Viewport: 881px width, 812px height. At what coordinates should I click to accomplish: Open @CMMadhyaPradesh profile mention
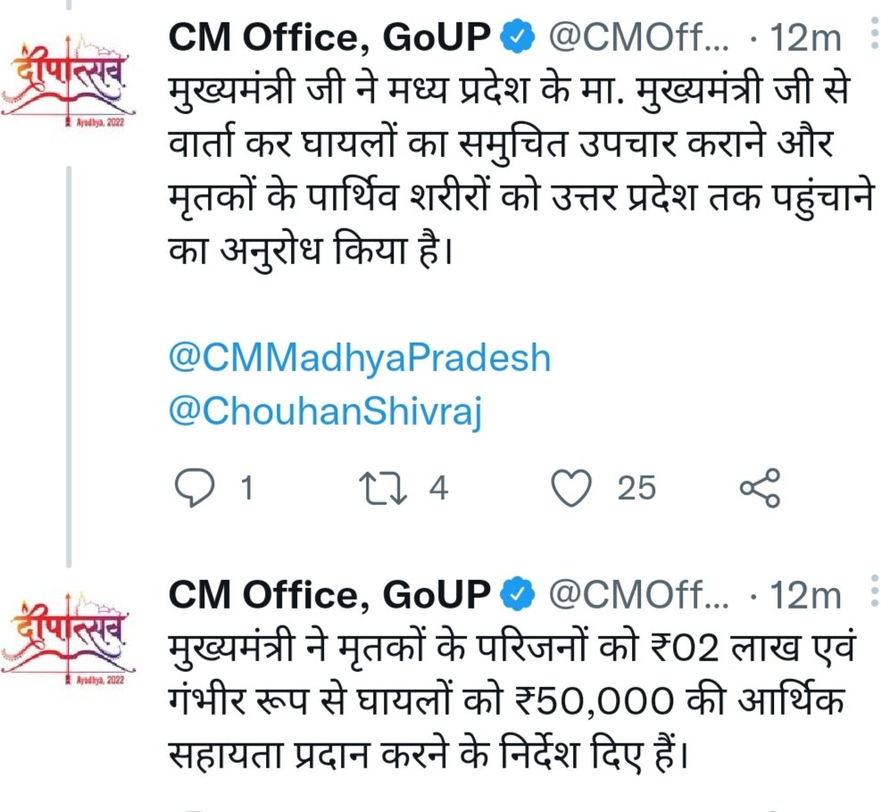(359, 358)
